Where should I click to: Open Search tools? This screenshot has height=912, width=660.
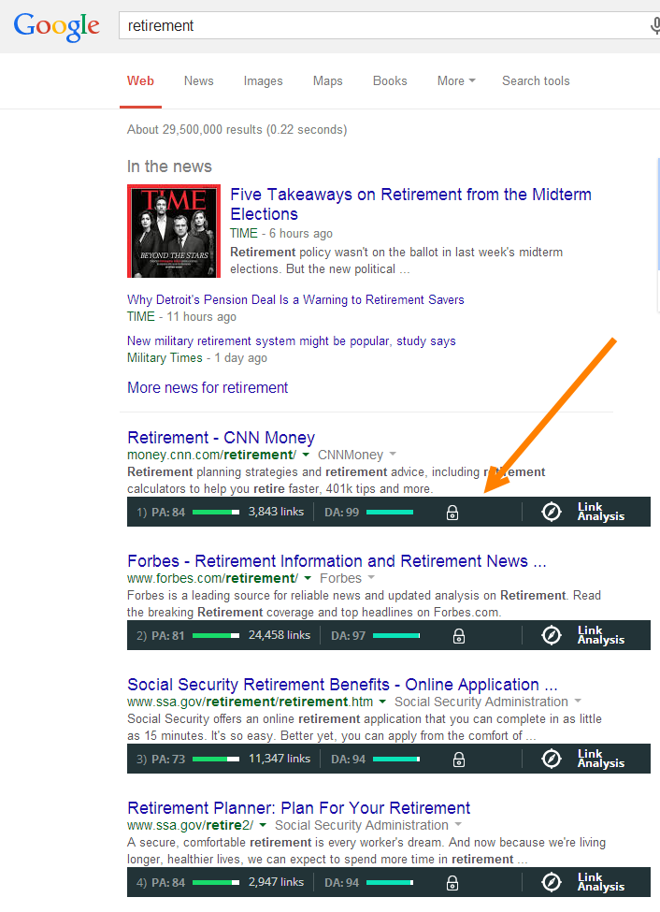537,80
